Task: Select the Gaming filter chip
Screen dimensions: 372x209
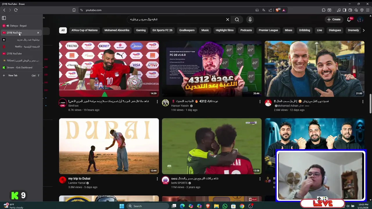Action: click(x=141, y=30)
